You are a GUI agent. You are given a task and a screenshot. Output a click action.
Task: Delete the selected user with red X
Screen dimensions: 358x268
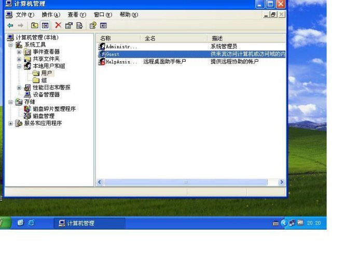click(58, 25)
